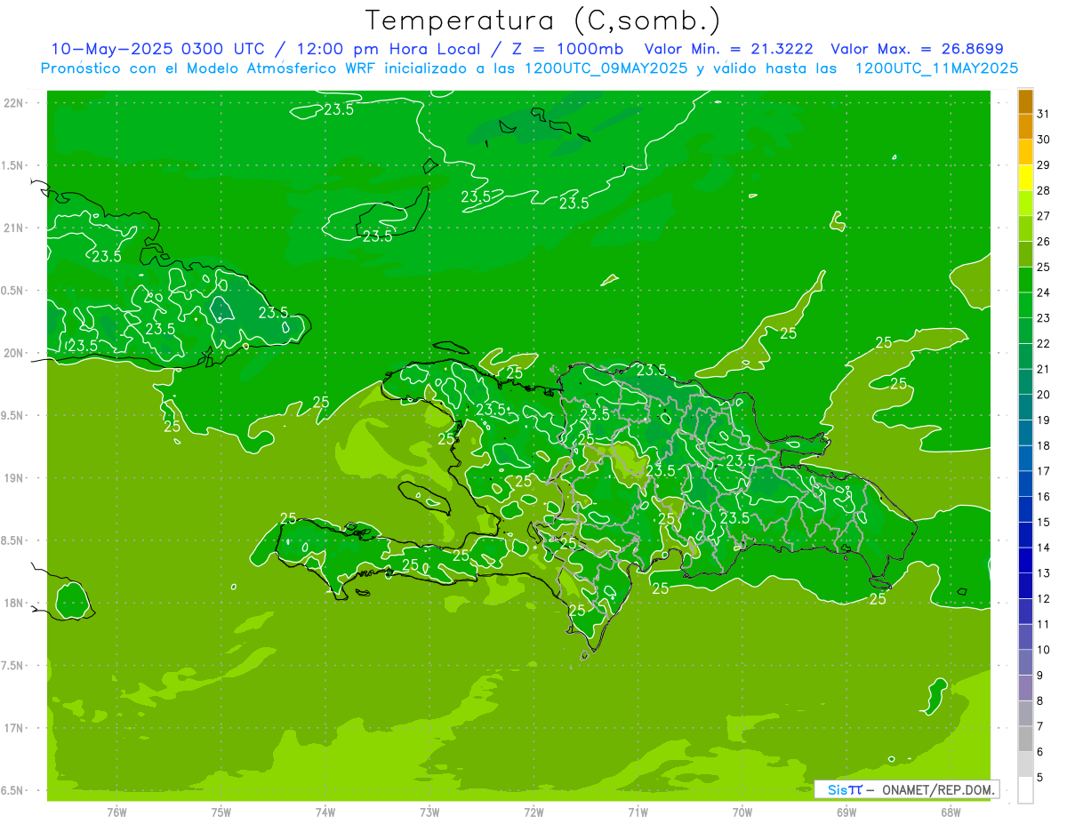Select the 'Valor Max. = 26.8699' text
Image resolution: width=1067 pixels, height=824 pixels.
(x=917, y=49)
